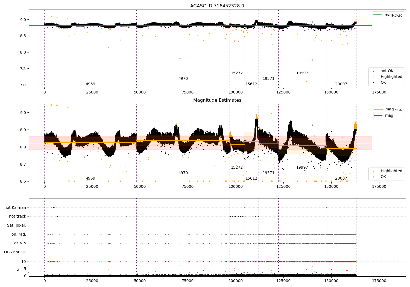
Task: Click the 5 tick on the dr axis
Action: (x=25, y=269)
